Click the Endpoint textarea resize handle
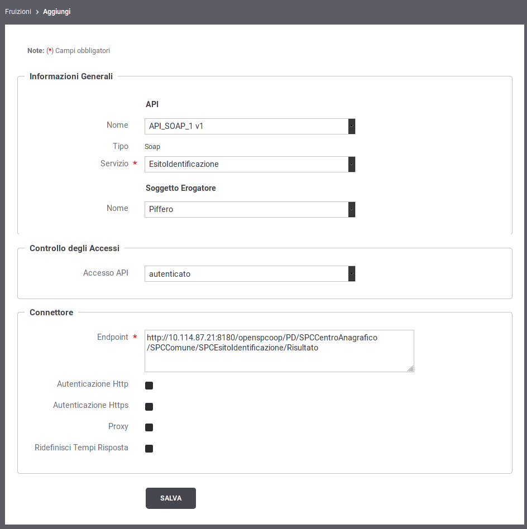Viewport: 527px width, 529px height. [x=410, y=368]
